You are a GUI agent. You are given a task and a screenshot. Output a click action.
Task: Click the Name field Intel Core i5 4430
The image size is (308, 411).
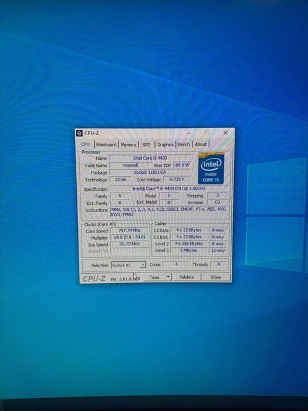(x=150, y=158)
